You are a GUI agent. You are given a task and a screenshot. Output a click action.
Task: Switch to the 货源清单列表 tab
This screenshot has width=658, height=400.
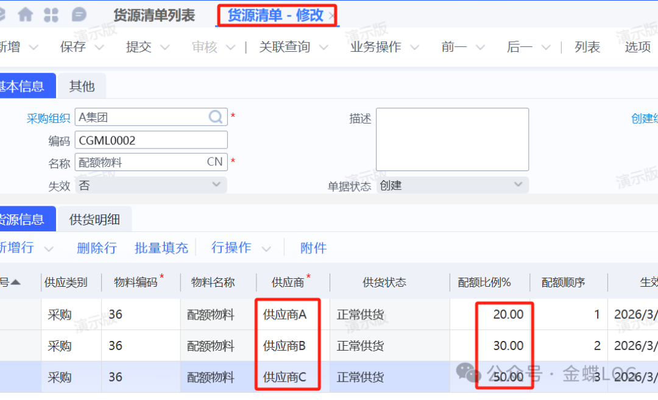coord(154,16)
